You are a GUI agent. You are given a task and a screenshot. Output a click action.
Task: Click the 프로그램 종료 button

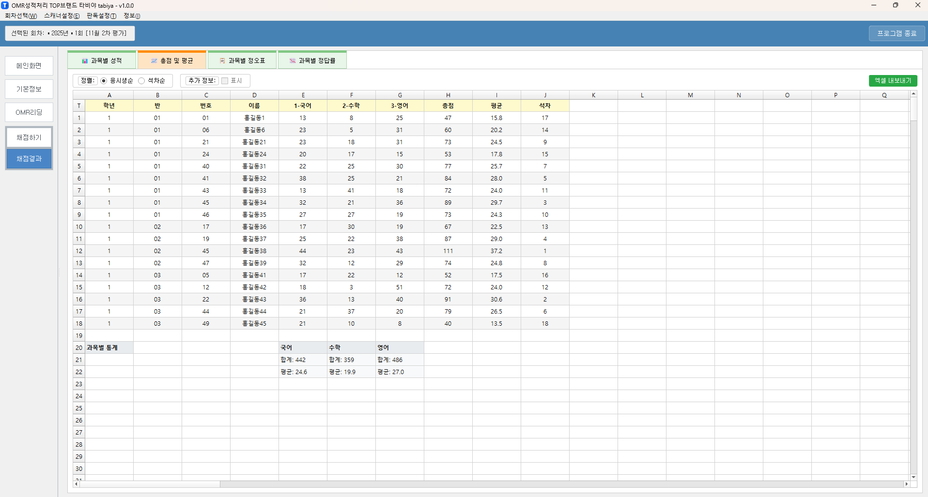click(897, 33)
